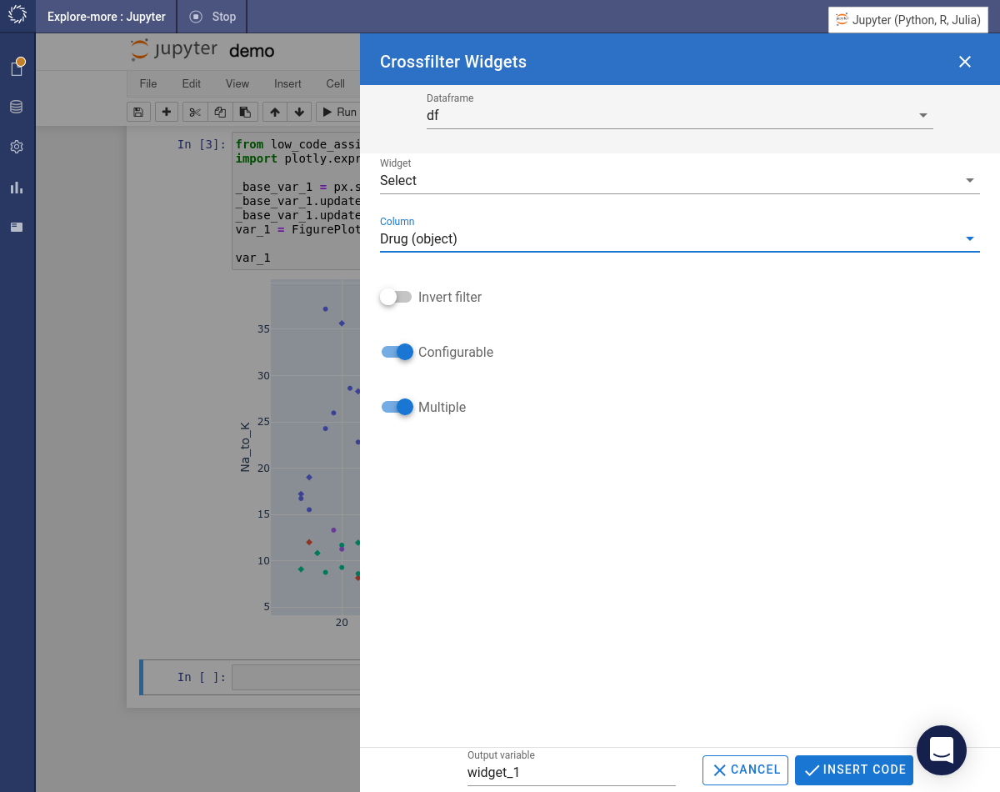The image size is (1000, 792).
Task: Enable the Invert filter switch
Action: (396, 297)
